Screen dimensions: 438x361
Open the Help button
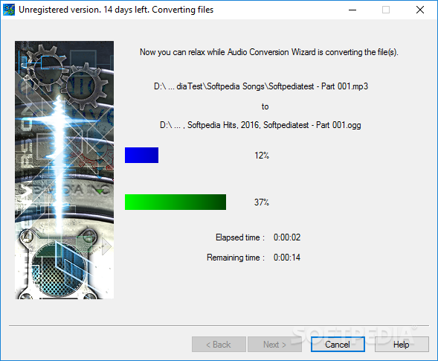tap(402, 344)
